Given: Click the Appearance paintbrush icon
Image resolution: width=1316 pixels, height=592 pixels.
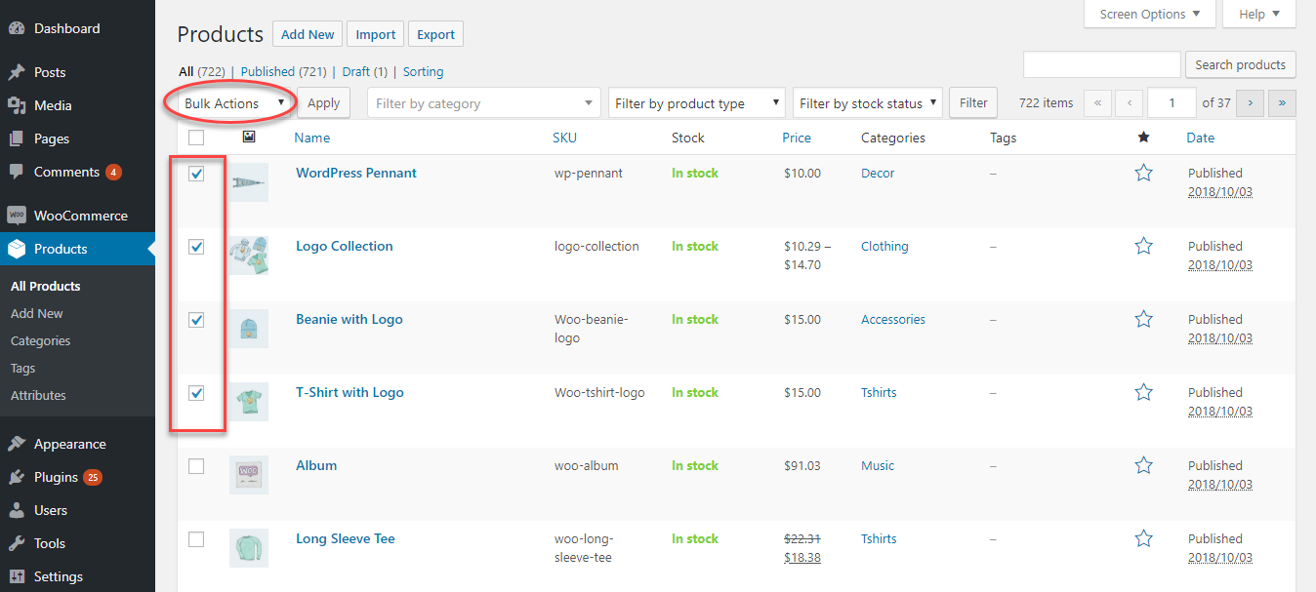Looking at the screenshot, I should (x=16, y=444).
